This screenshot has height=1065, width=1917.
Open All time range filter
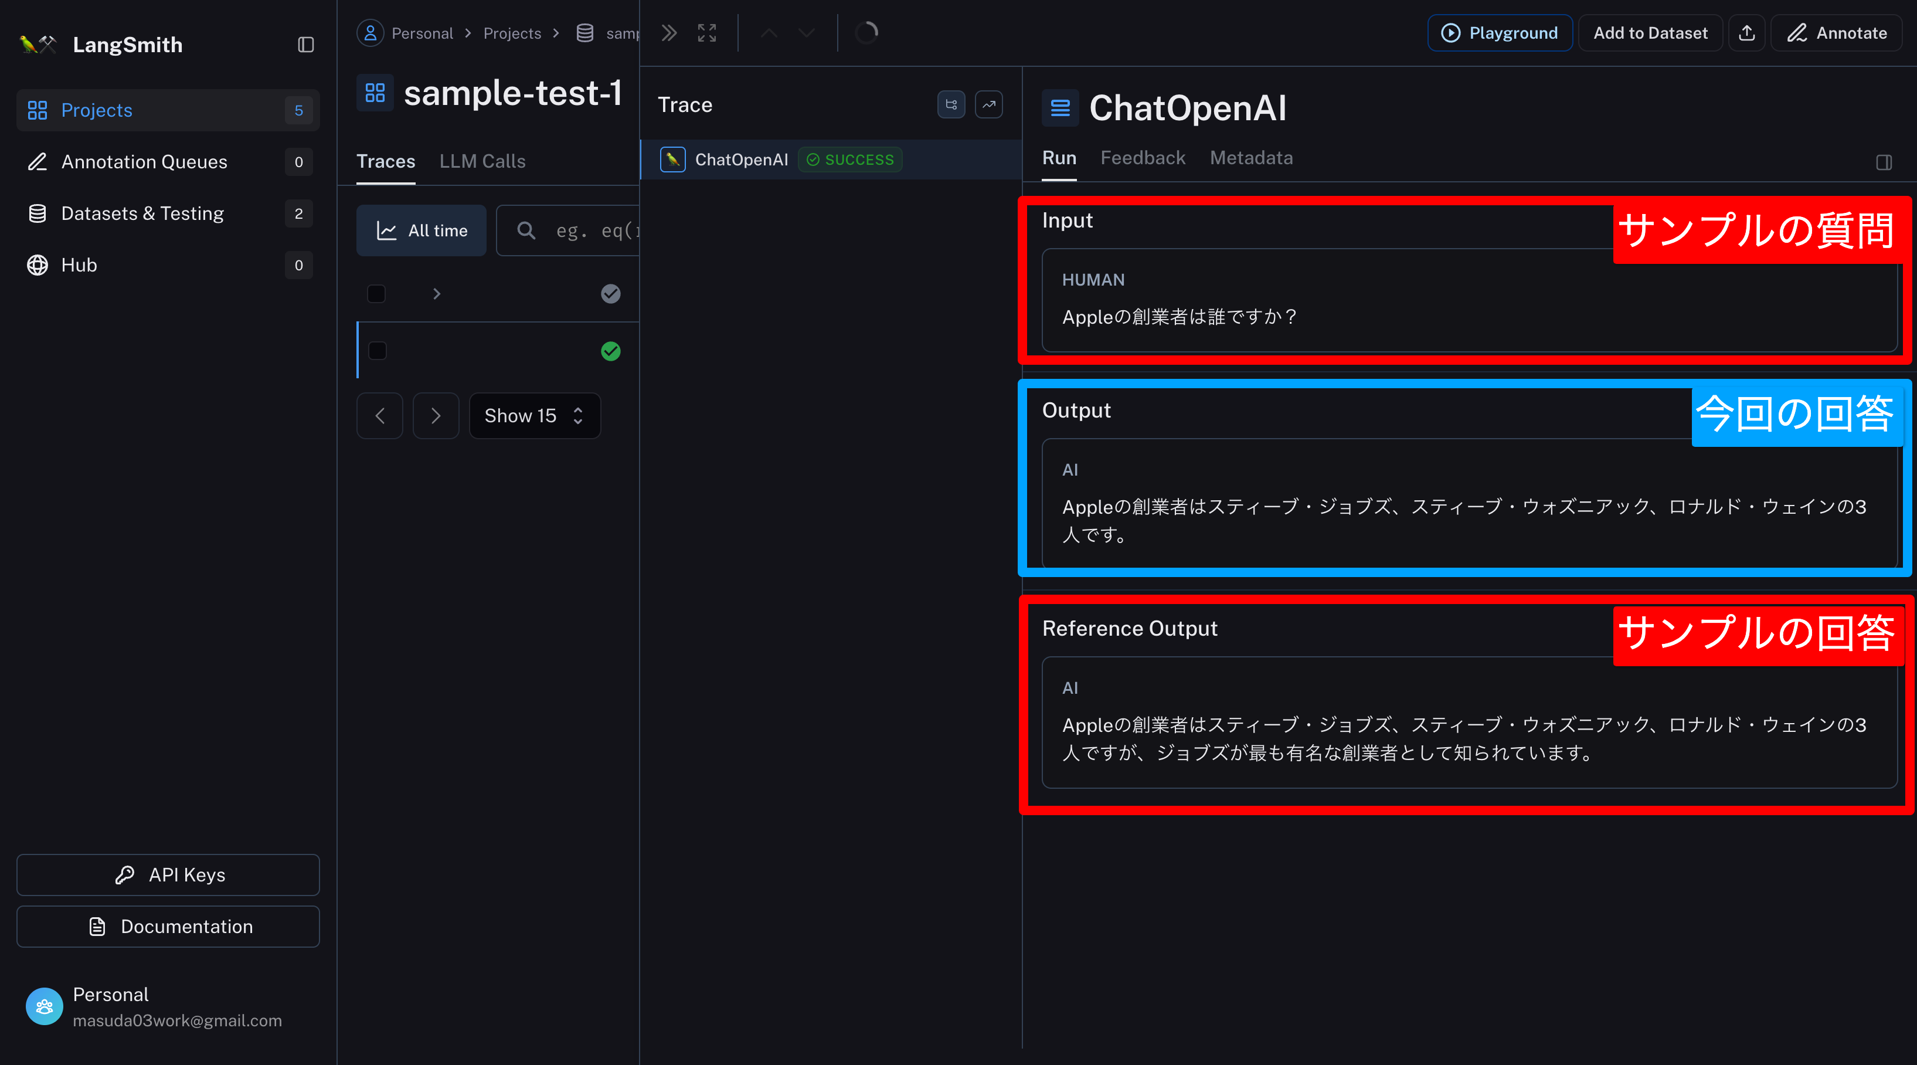click(x=421, y=230)
